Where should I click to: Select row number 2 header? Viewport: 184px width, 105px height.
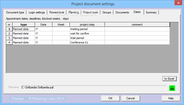pos(9,34)
